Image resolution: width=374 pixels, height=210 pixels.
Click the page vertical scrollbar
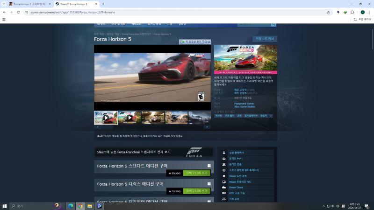372,39
